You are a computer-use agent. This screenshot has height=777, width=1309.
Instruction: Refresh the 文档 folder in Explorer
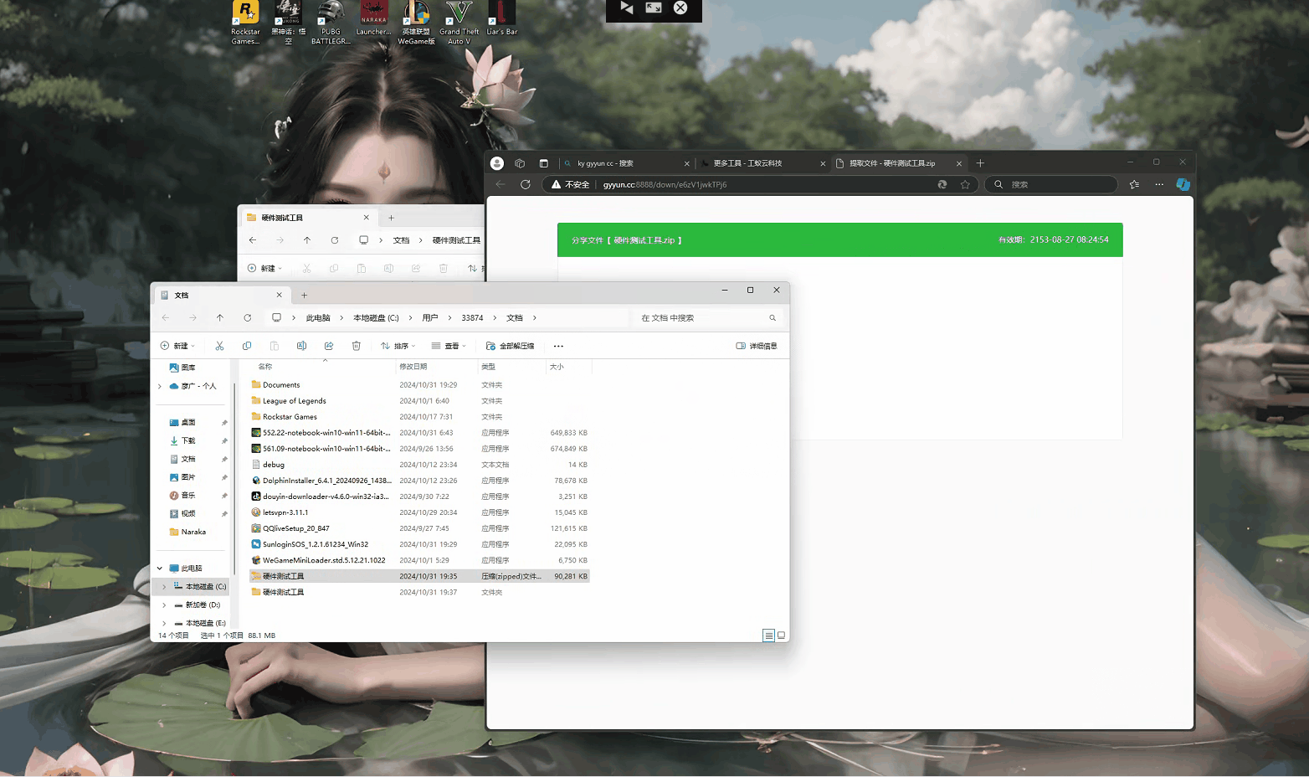coord(248,318)
